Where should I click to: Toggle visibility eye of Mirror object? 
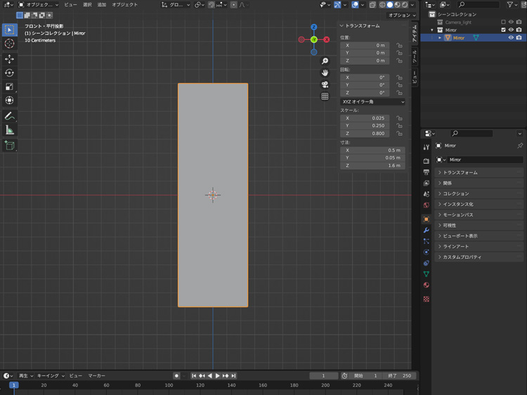511,38
